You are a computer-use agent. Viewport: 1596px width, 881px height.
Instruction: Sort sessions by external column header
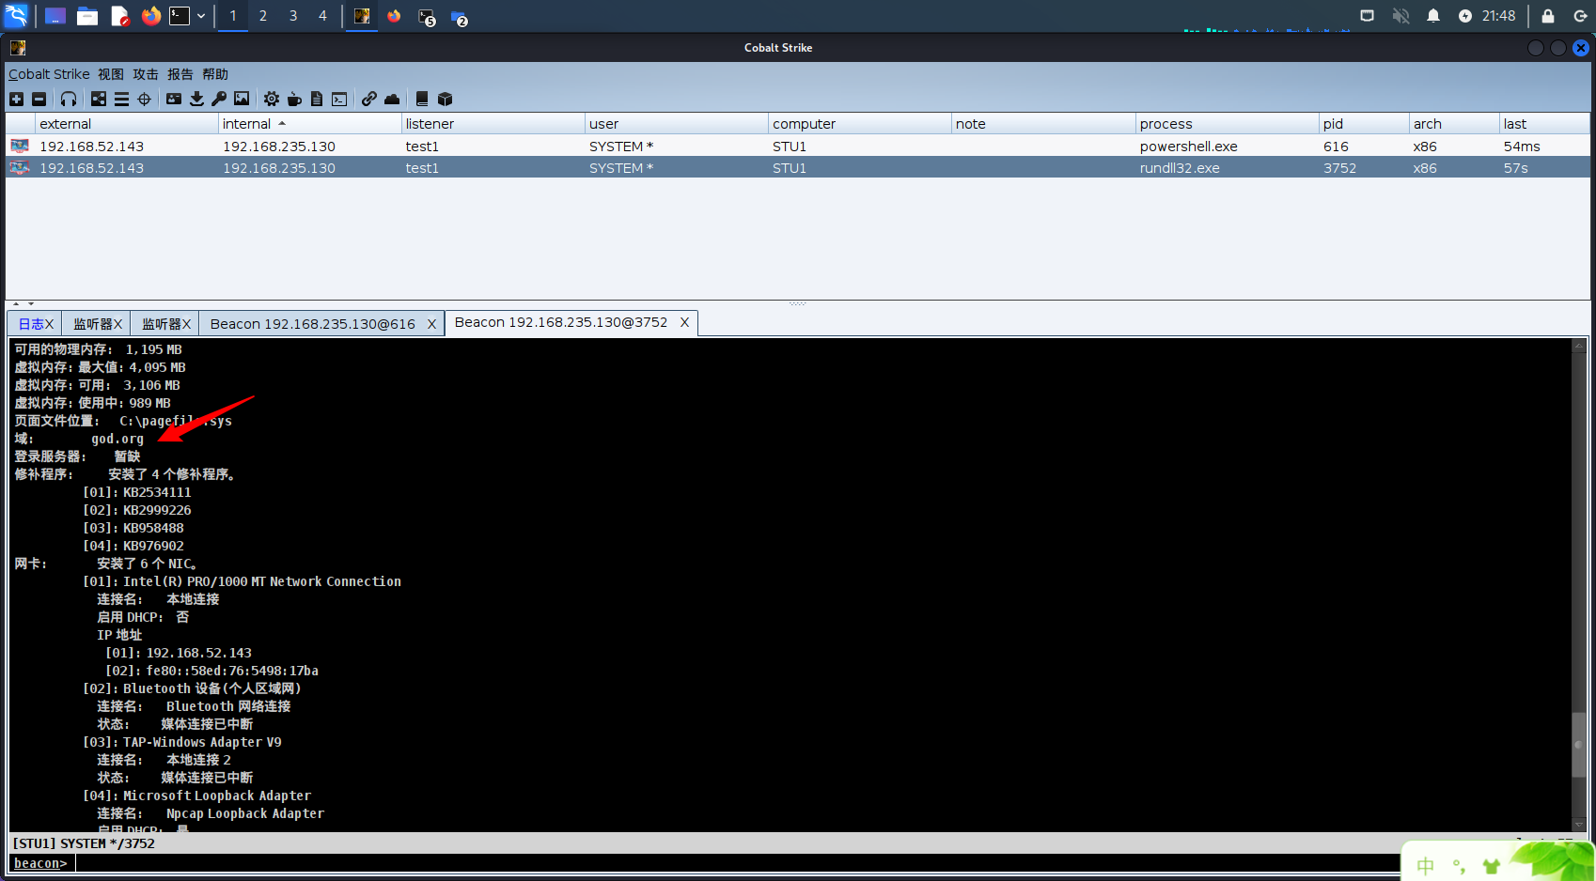click(x=126, y=124)
